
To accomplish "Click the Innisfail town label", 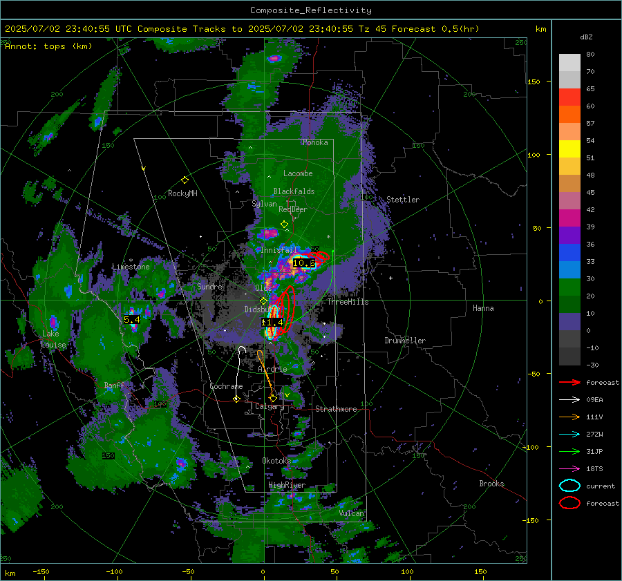I will [279, 250].
